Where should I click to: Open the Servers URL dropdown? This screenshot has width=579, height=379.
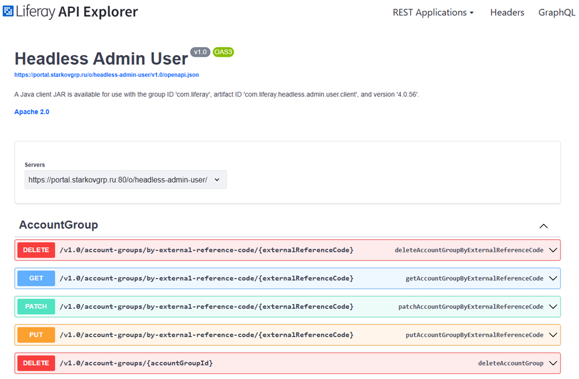[x=125, y=179]
